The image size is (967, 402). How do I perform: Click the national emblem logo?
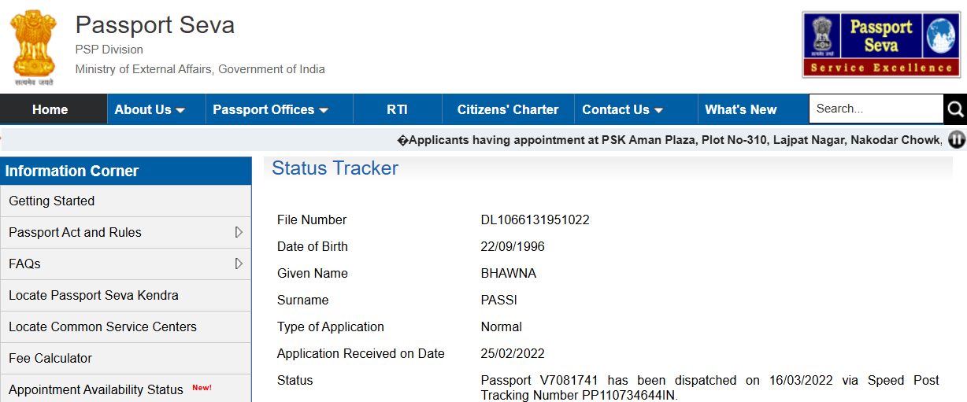[x=33, y=44]
